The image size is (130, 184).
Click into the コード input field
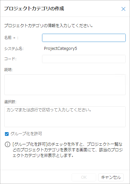coord(84,59)
